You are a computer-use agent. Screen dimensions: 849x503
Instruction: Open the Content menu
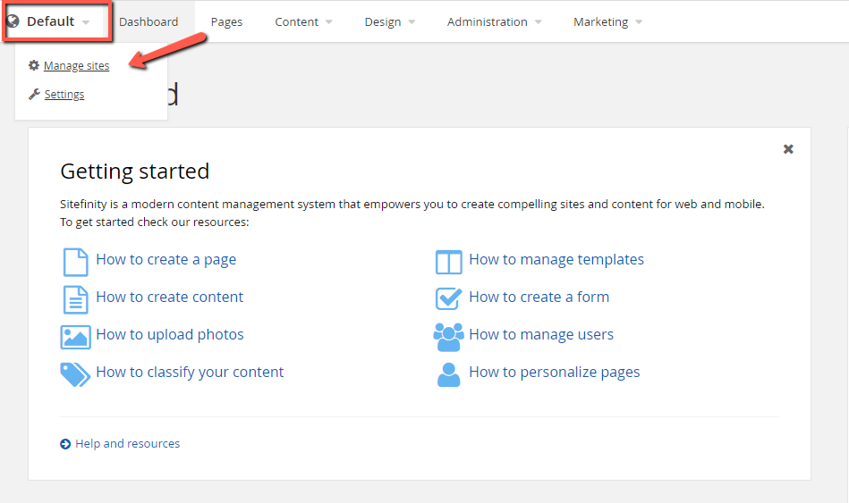(296, 21)
